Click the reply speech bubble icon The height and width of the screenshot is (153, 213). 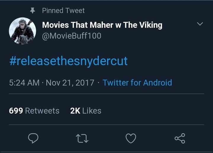[33, 138]
